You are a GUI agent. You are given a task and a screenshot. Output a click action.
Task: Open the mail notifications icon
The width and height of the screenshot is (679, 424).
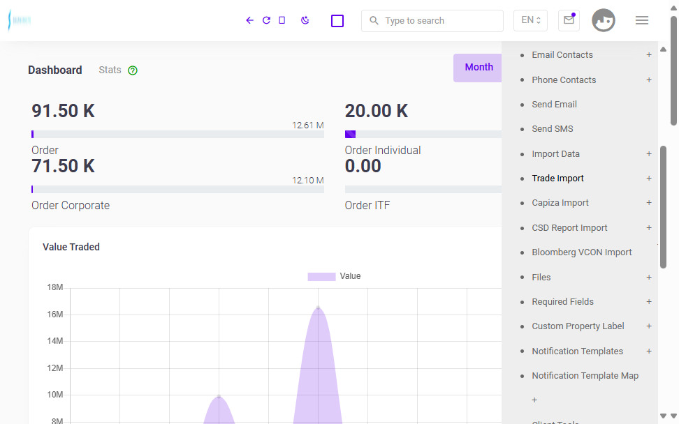(x=569, y=20)
